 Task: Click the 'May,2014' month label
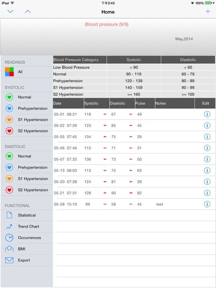tap(184, 39)
